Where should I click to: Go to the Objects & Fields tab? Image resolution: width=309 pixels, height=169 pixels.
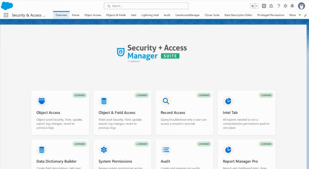pos(116,15)
